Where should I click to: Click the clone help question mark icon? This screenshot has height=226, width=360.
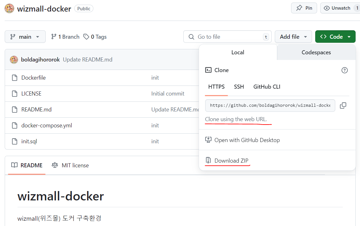tap(344, 70)
